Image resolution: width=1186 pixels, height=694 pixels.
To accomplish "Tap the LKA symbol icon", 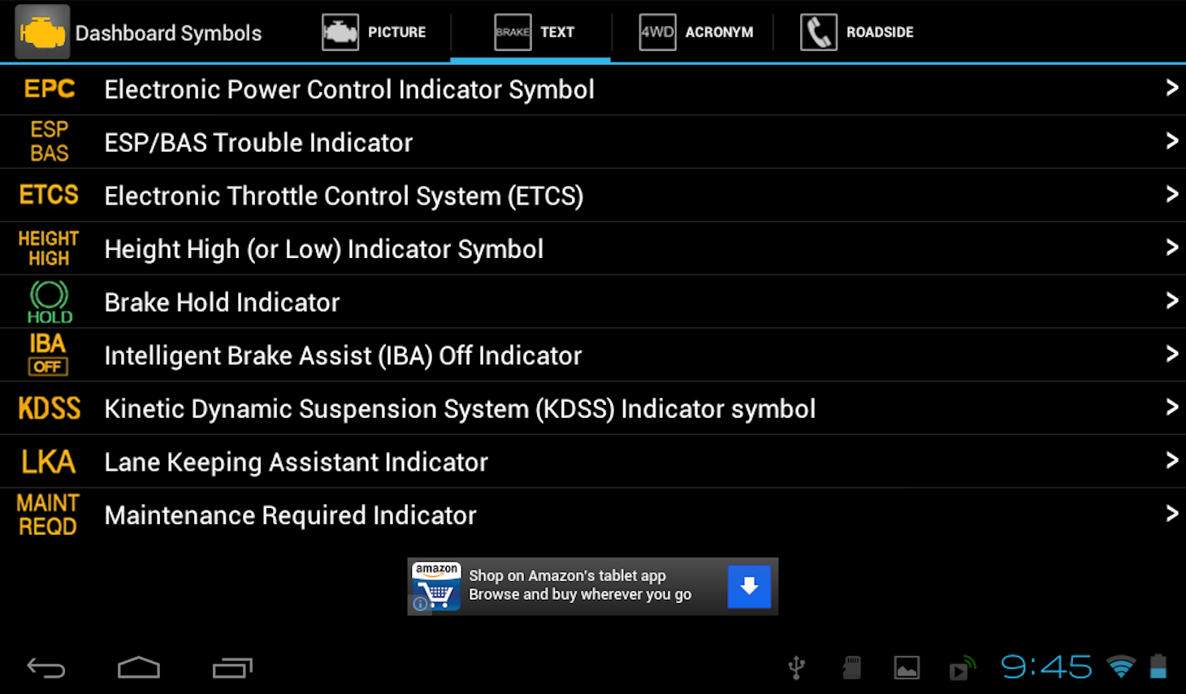I will tap(49, 462).
